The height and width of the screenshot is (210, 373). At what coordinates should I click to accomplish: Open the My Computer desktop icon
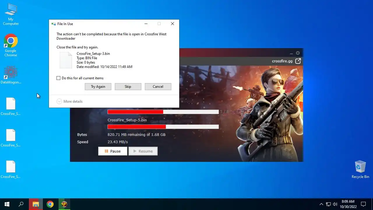point(11,14)
